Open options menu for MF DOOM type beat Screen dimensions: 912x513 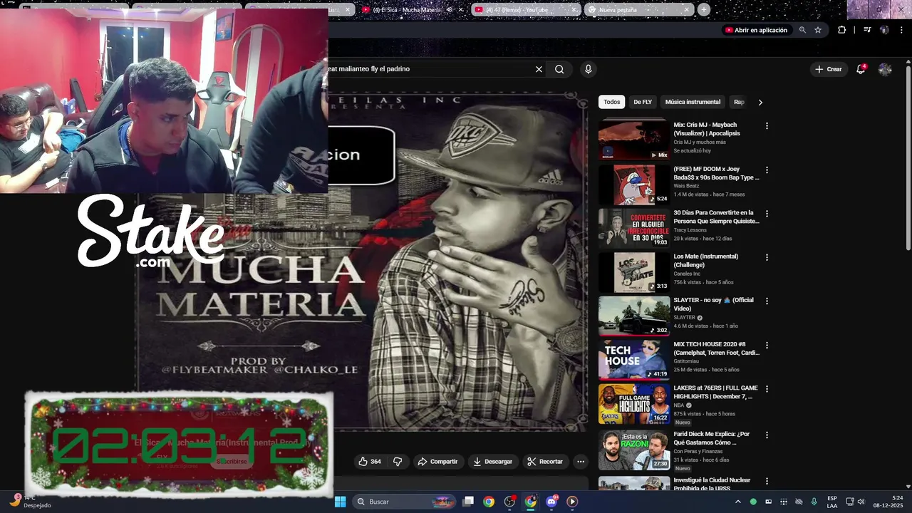pyautogui.click(x=767, y=170)
